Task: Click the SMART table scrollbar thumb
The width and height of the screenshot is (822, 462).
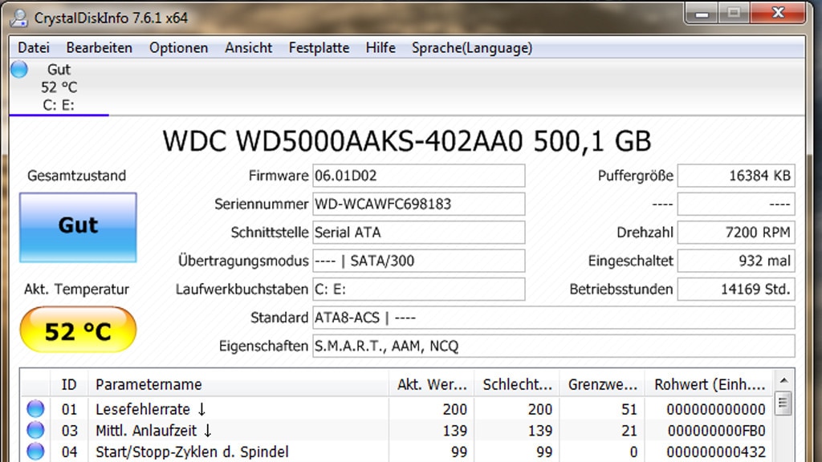Action: [x=783, y=403]
